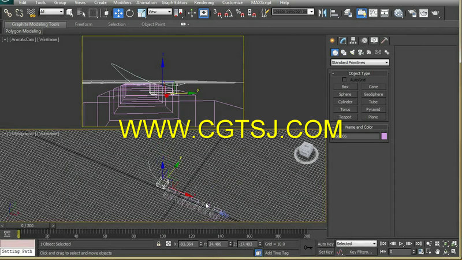Enable the AutoGrid checkbox
Screen dimensions: 462x260
click(x=344, y=80)
